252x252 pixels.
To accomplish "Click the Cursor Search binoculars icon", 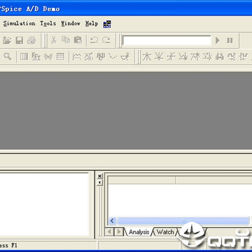I will (x=220, y=57).
